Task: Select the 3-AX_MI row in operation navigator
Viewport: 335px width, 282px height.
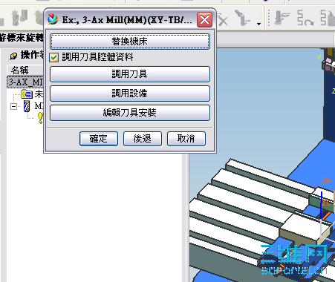Action: pos(25,82)
